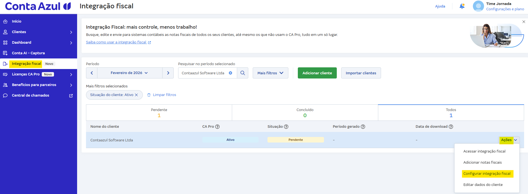Click the Benefícios para parceiros icon
528x194 pixels.
[x=5, y=85]
